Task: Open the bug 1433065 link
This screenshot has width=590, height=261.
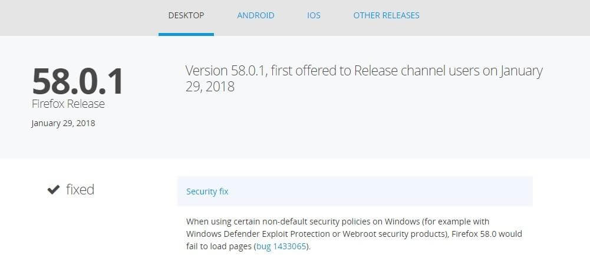Action: point(281,247)
